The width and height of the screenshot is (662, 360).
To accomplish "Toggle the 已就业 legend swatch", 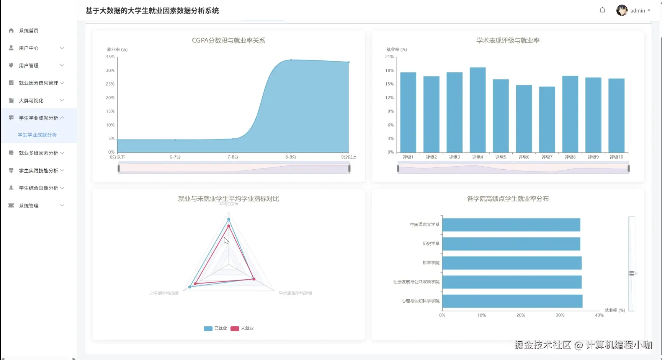I will pos(208,328).
